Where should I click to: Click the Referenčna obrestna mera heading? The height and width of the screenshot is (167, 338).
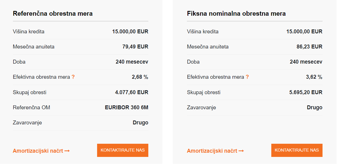pyautogui.click(x=53, y=13)
